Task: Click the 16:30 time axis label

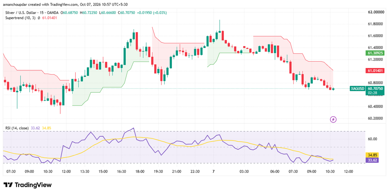Action: pos(122,171)
